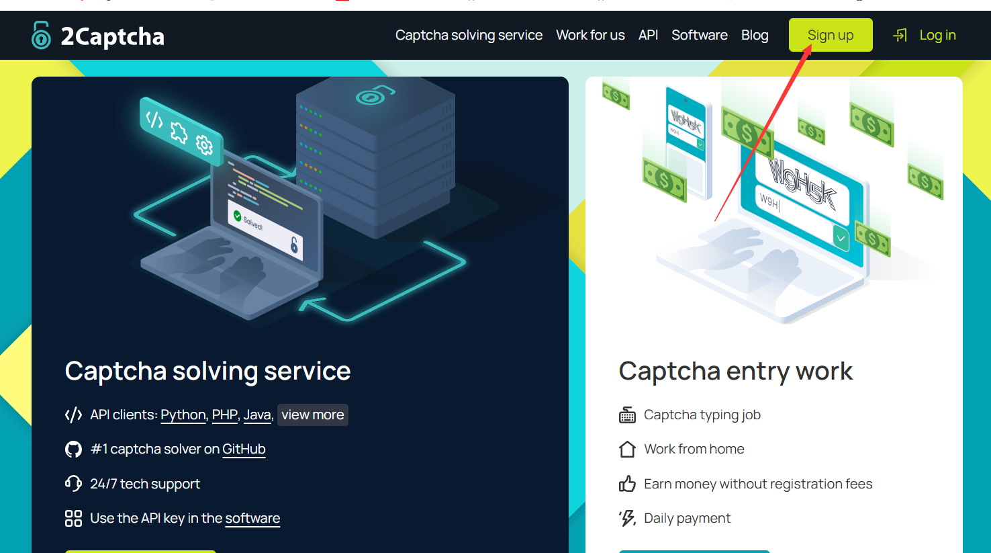Click the four-squares software icon
This screenshot has height=553, width=991.
coord(73,518)
